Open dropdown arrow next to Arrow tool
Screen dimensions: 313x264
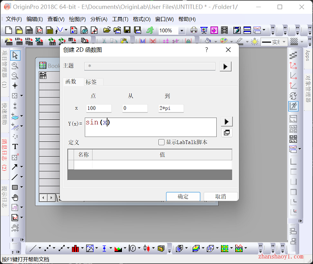pyautogui.click(x=22, y=167)
